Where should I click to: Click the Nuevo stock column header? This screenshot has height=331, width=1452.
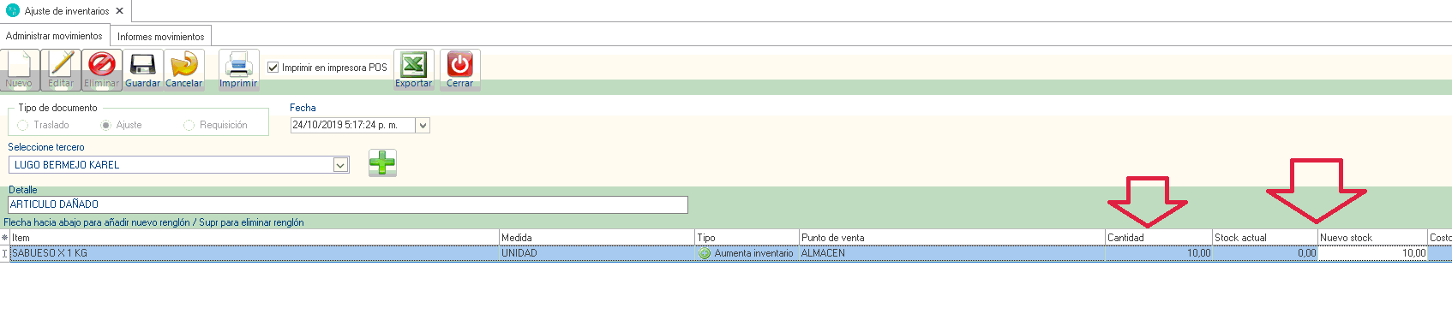point(1373,237)
